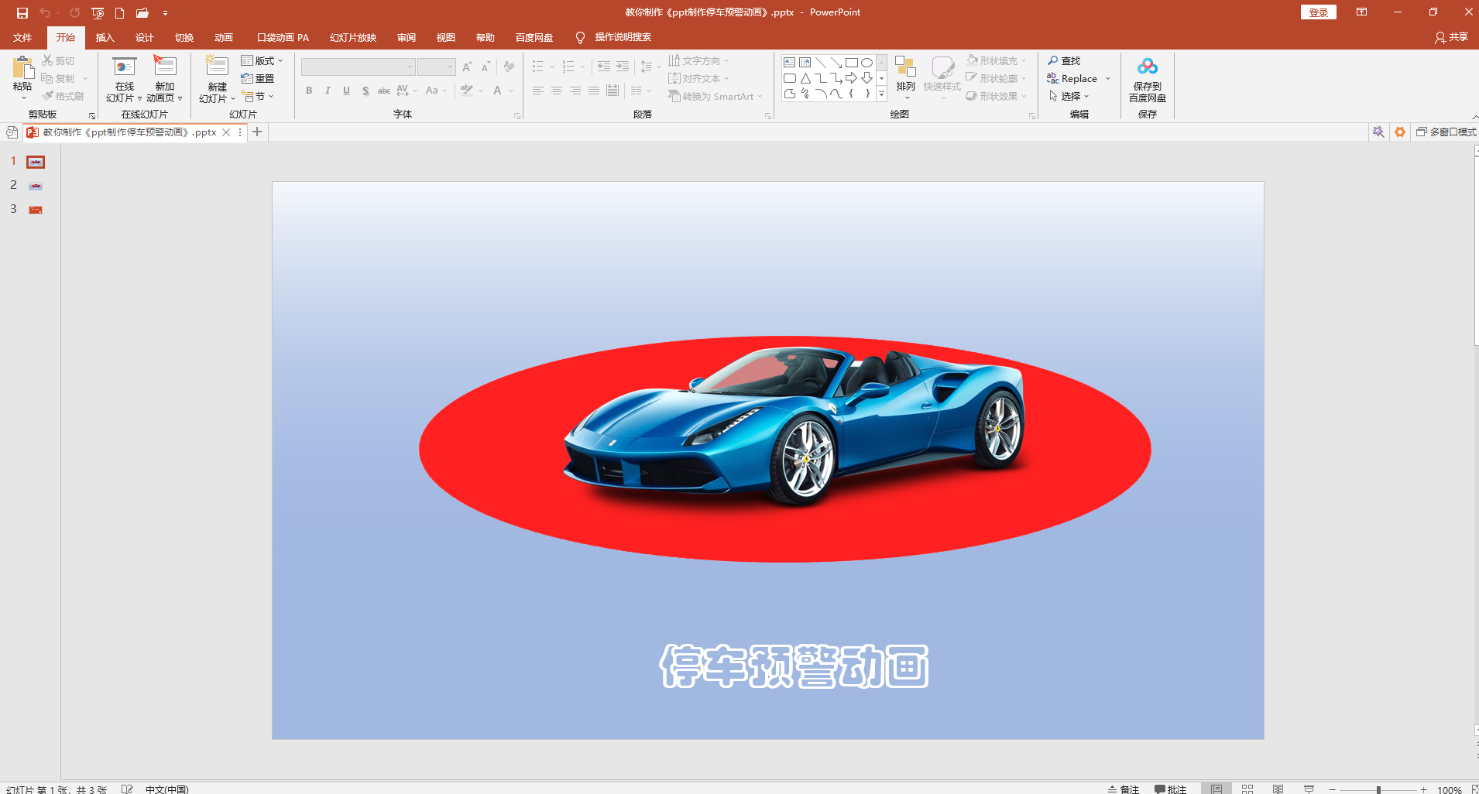1479x794 pixels.
Task: Toggle Notes (备注) pane
Action: point(1124,789)
